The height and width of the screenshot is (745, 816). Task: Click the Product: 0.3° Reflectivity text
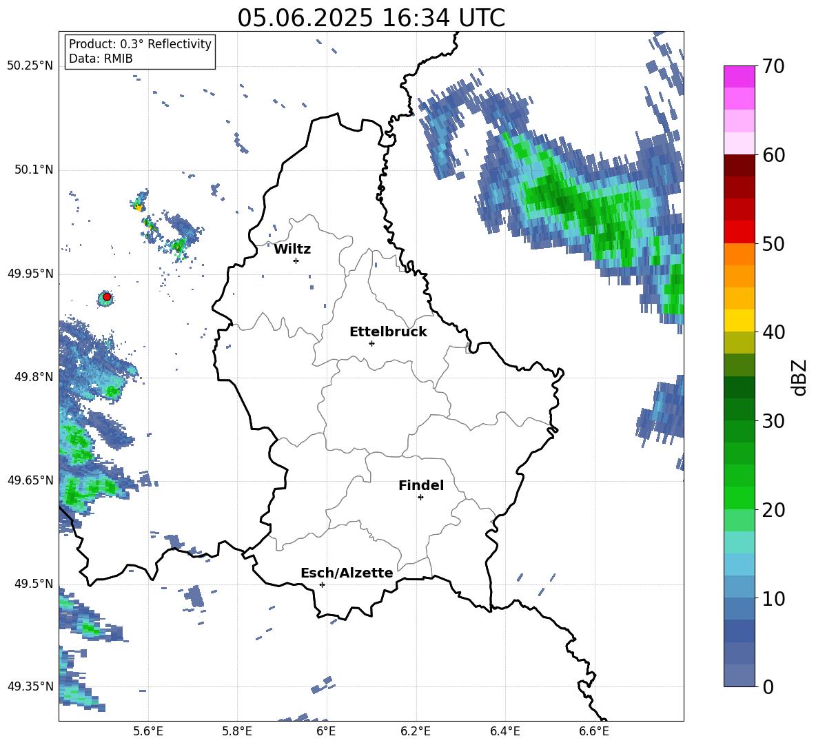pos(140,43)
